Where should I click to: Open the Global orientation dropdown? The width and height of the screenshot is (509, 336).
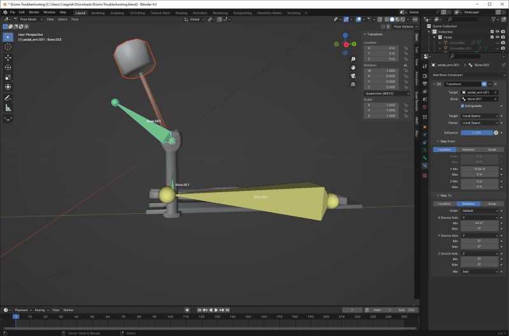point(195,20)
